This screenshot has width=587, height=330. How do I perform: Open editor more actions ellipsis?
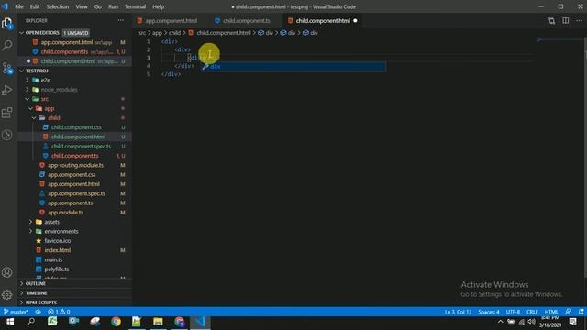click(579, 21)
